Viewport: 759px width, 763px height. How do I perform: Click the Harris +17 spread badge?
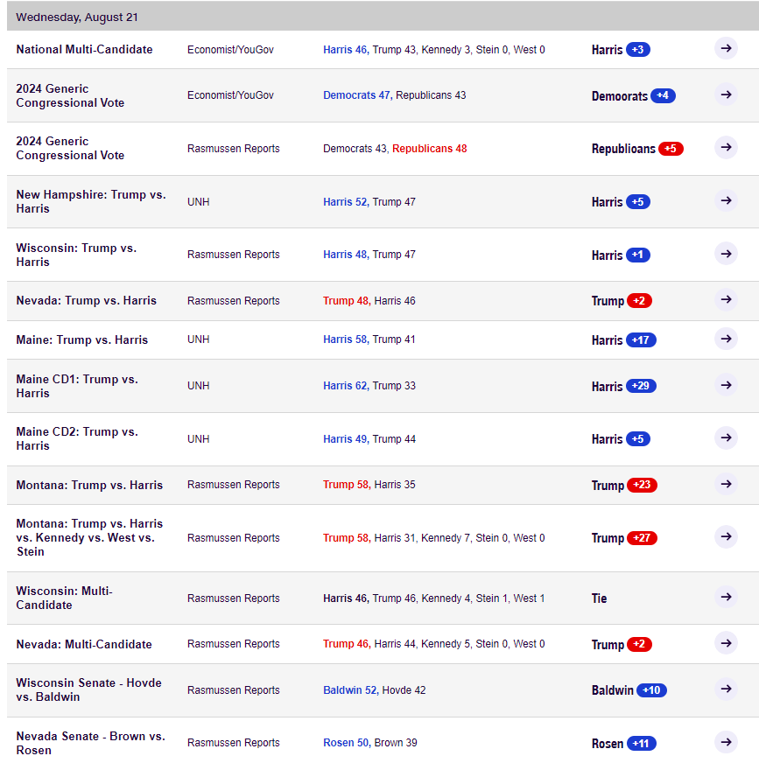point(641,339)
